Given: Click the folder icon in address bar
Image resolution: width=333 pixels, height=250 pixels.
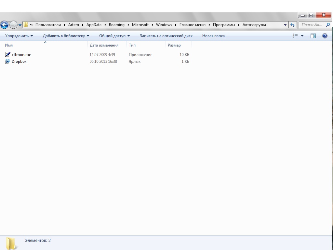Looking at the screenshot, I should tap(26, 25).
